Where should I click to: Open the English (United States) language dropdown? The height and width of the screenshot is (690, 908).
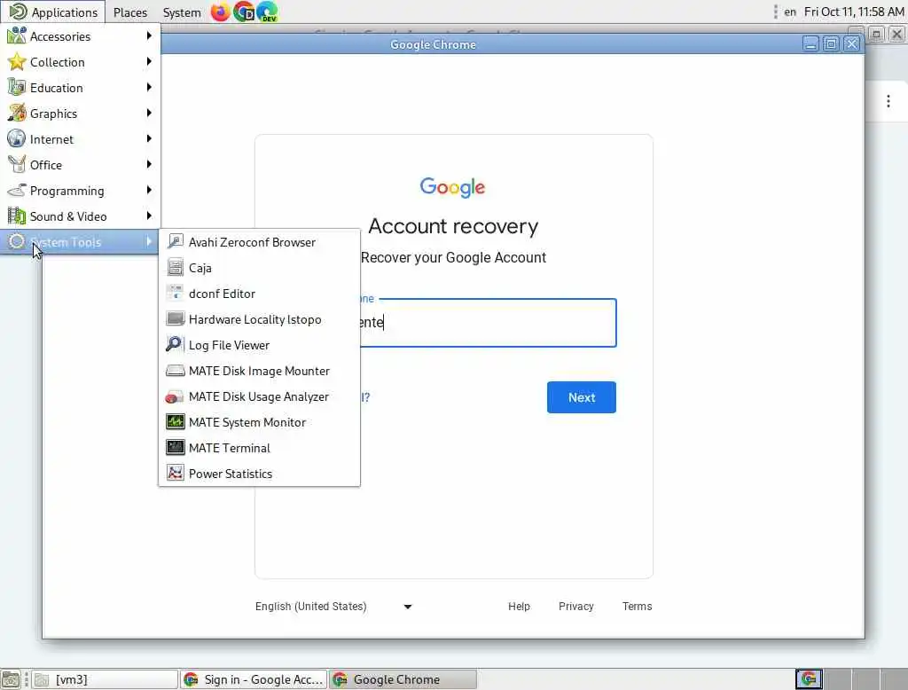333,607
